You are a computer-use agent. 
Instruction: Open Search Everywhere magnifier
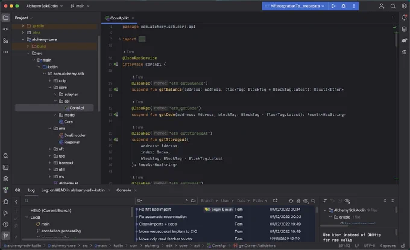point(393,6)
